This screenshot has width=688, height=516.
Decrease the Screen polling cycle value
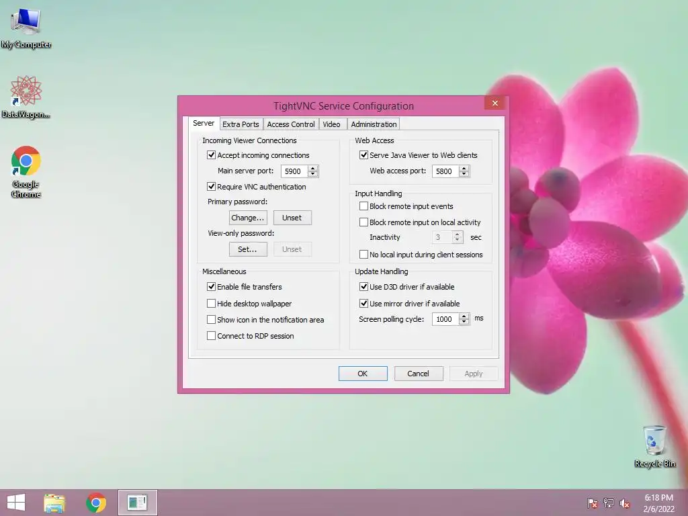(464, 322)
